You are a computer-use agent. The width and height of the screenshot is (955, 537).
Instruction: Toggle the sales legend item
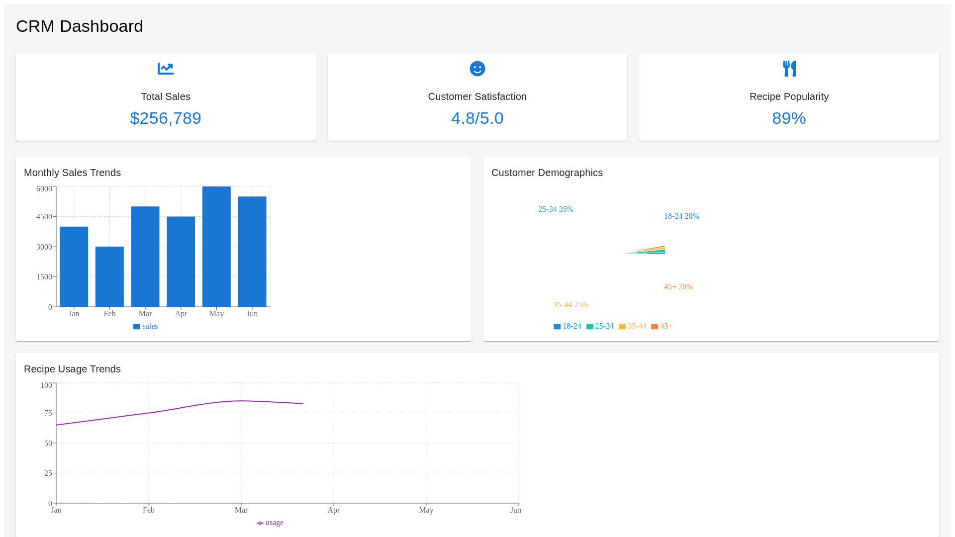(146, 326)
